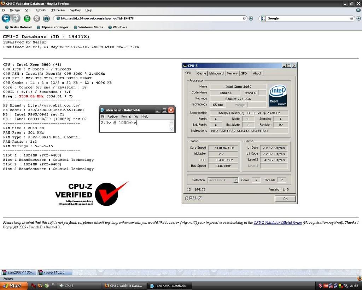Click the Notisblokk text area with 2.1v text
This screenshot has height=290, width=362.
135,126
